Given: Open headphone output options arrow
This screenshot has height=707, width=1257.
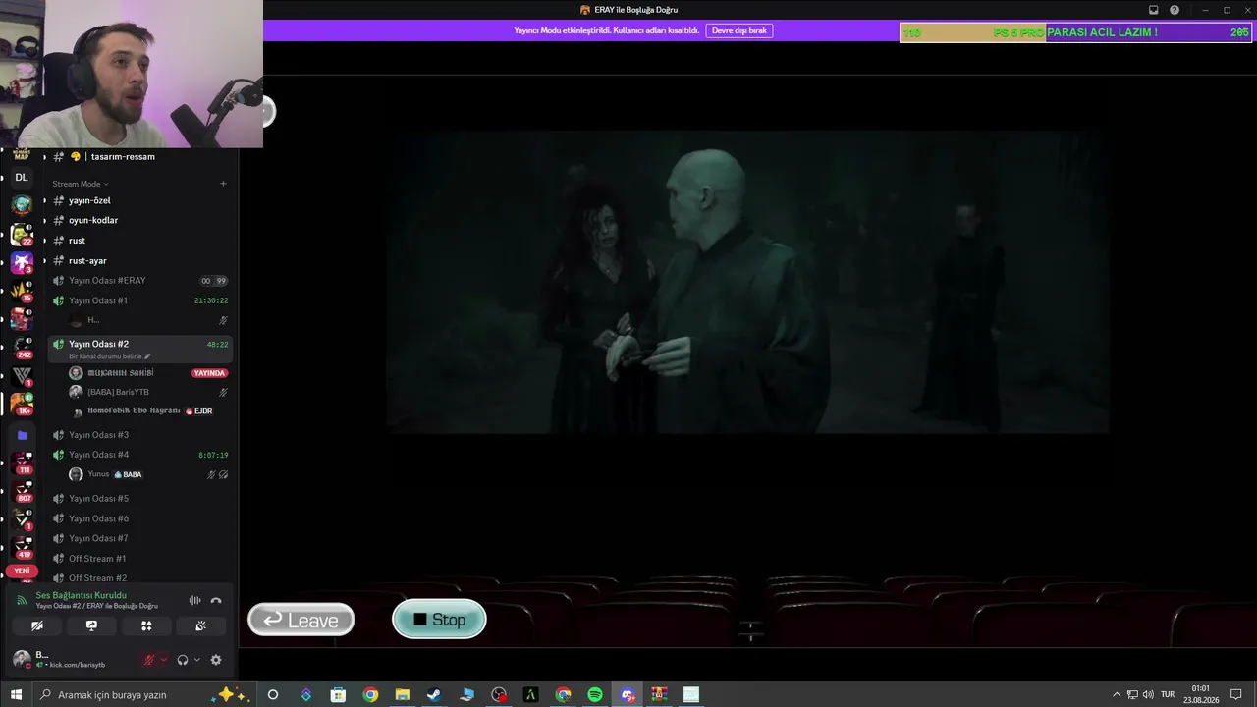Looking at the screenshot, I should click(196, 660).
